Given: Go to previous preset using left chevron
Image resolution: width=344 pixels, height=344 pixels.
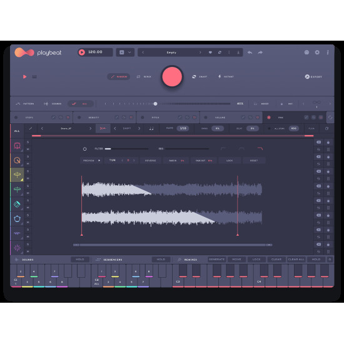Looking at the screenshot, I should point(143,53).
